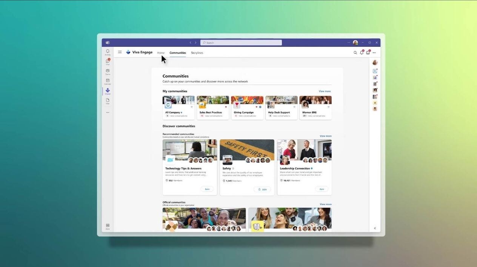The height and width of the screenshot is (267, 477).
Task: Click the Teams search field
Action: (241, 43)
